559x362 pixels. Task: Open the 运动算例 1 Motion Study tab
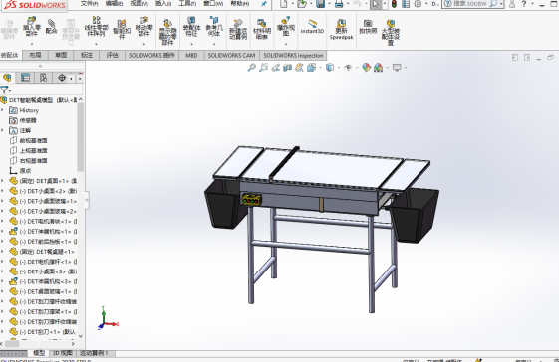click(94, 353)
